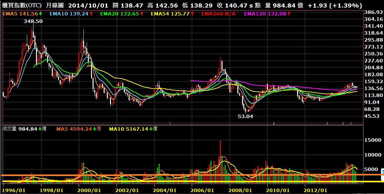Click the 45.52 price axis label

click(372, 116)
